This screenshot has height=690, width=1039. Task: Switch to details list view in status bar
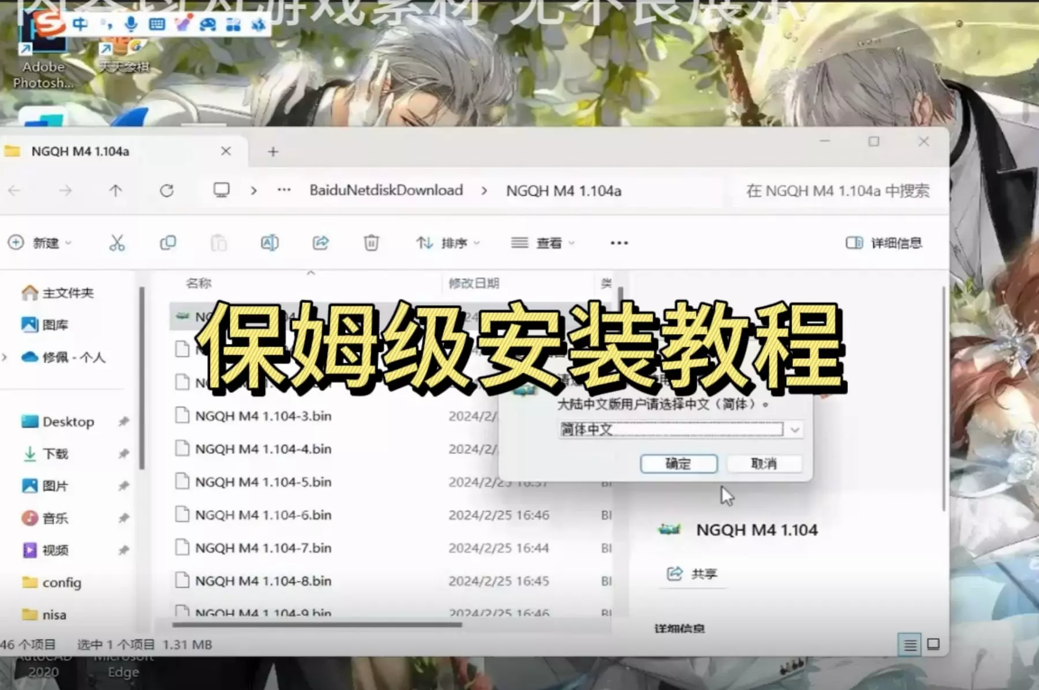910,644
